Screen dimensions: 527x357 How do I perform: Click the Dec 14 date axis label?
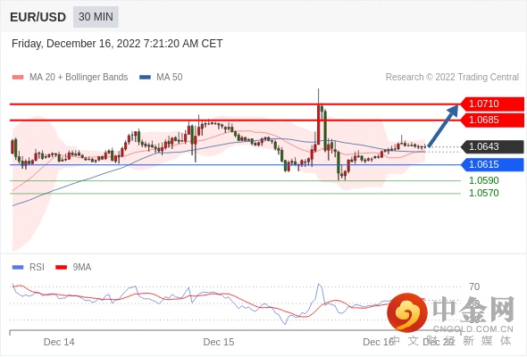[59, 342]
